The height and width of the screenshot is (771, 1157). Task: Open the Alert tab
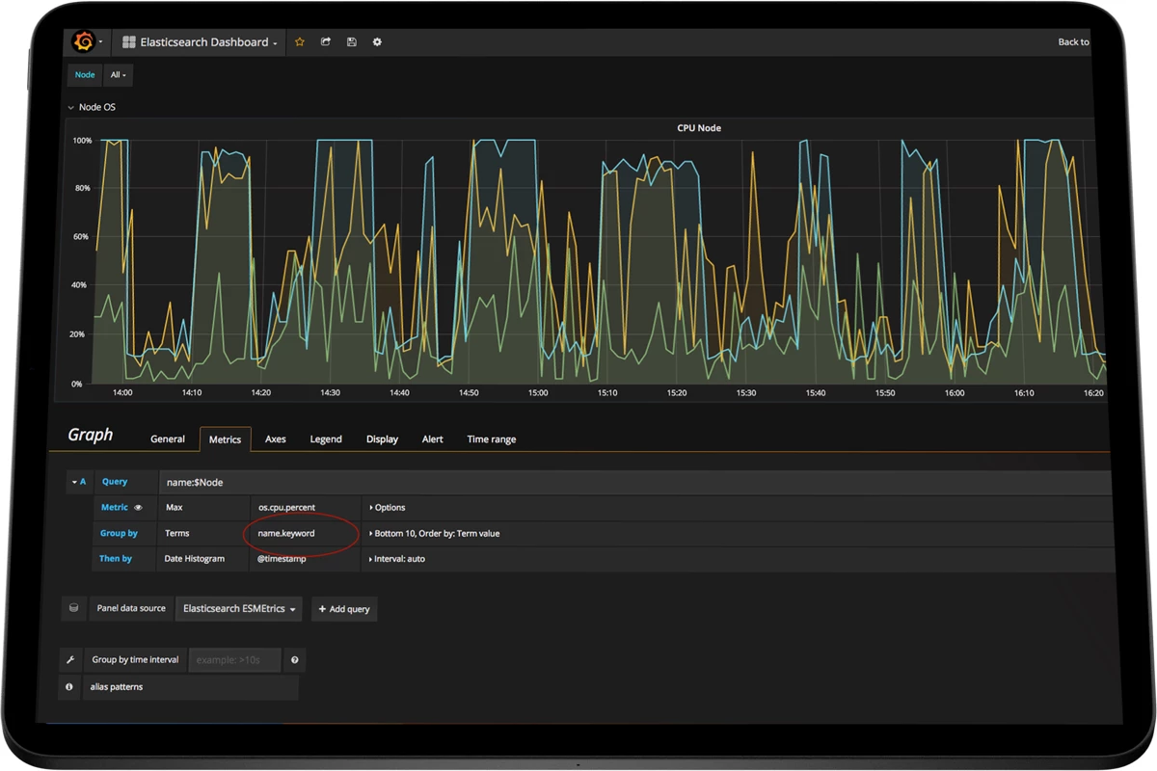[433, 439]
